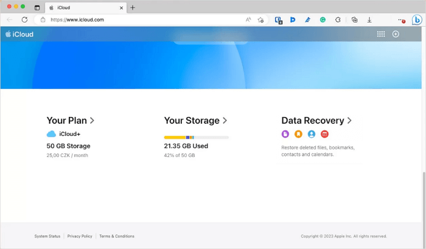Click the storage usage bar
This screenshot has height=249, width=426.
[196, 138]
